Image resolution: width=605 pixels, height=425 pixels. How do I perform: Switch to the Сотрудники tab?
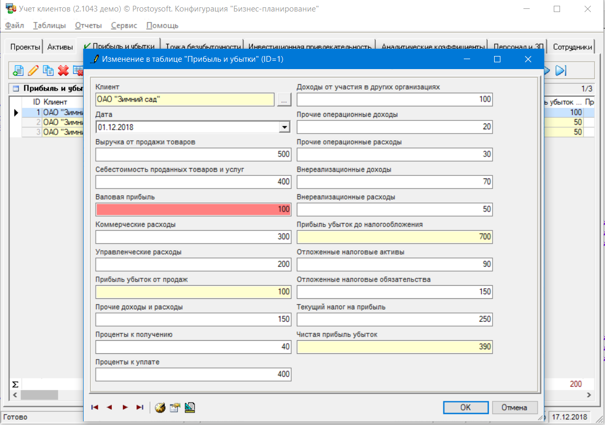click(572, 47)
